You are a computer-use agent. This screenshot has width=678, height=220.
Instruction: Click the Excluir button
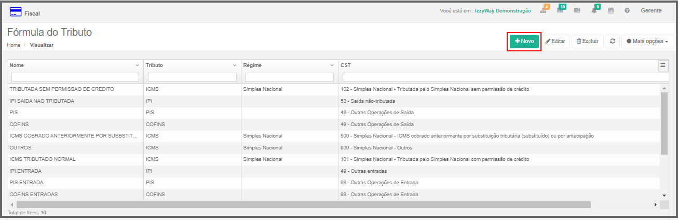(x=587, y=41)
